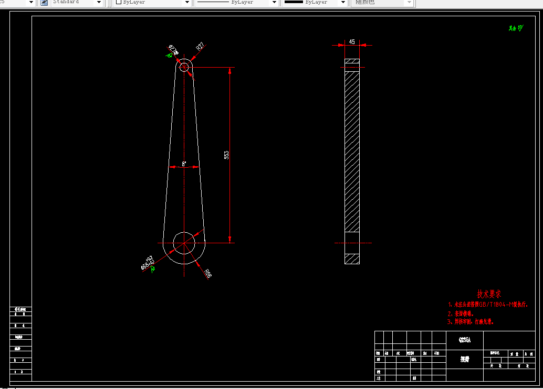Select the R66 radius dimension label

[207, 274]
